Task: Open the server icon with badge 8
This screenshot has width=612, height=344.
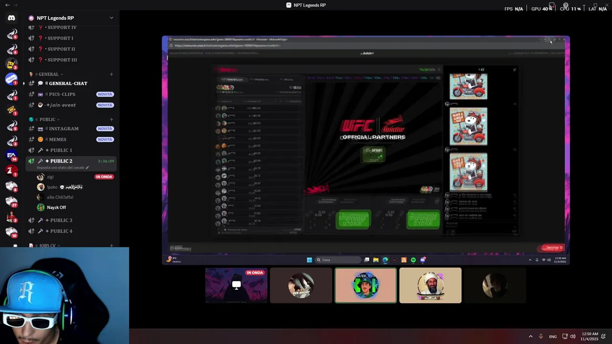Action: click(11, 186)
